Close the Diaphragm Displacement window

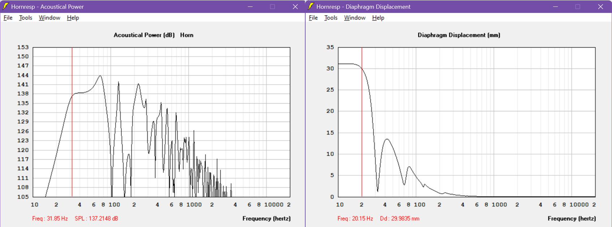point(600,6)
